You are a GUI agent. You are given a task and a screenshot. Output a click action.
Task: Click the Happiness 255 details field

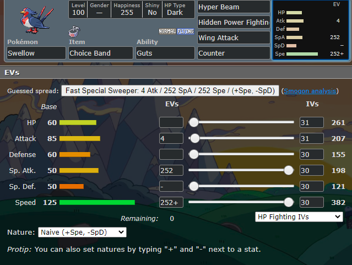click(x=127, y=9)
